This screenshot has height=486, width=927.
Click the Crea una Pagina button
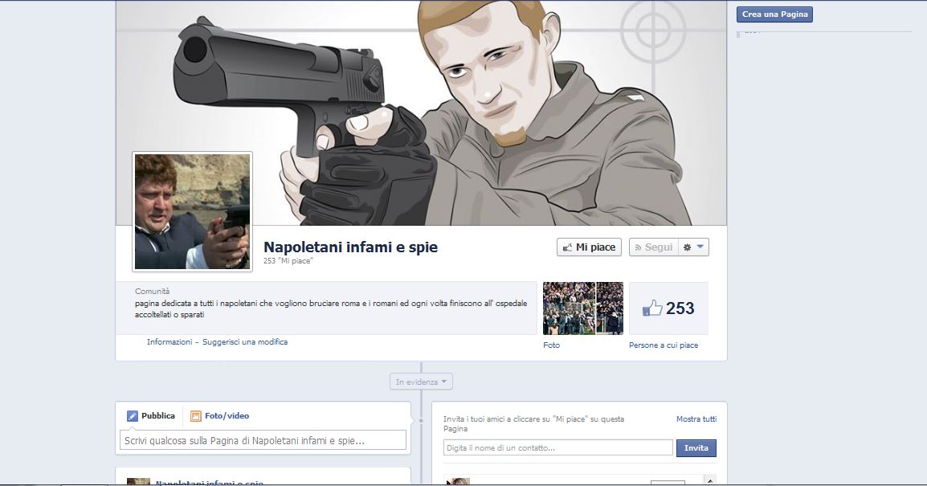coord(774,14)
